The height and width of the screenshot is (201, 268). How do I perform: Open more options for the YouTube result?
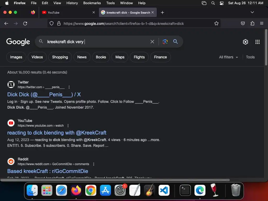[x=68, y=126]
